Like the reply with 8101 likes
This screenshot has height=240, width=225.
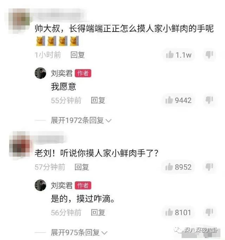[178, 212]
